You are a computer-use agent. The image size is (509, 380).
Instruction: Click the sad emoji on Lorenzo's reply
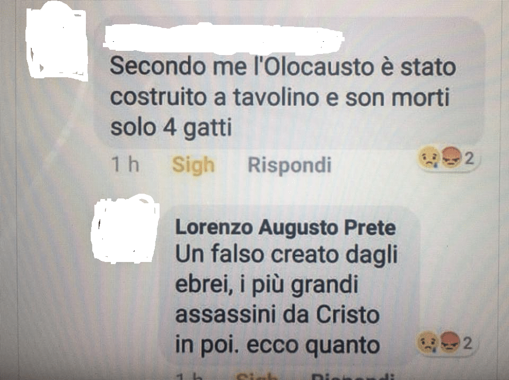click(x=427, y=342)
